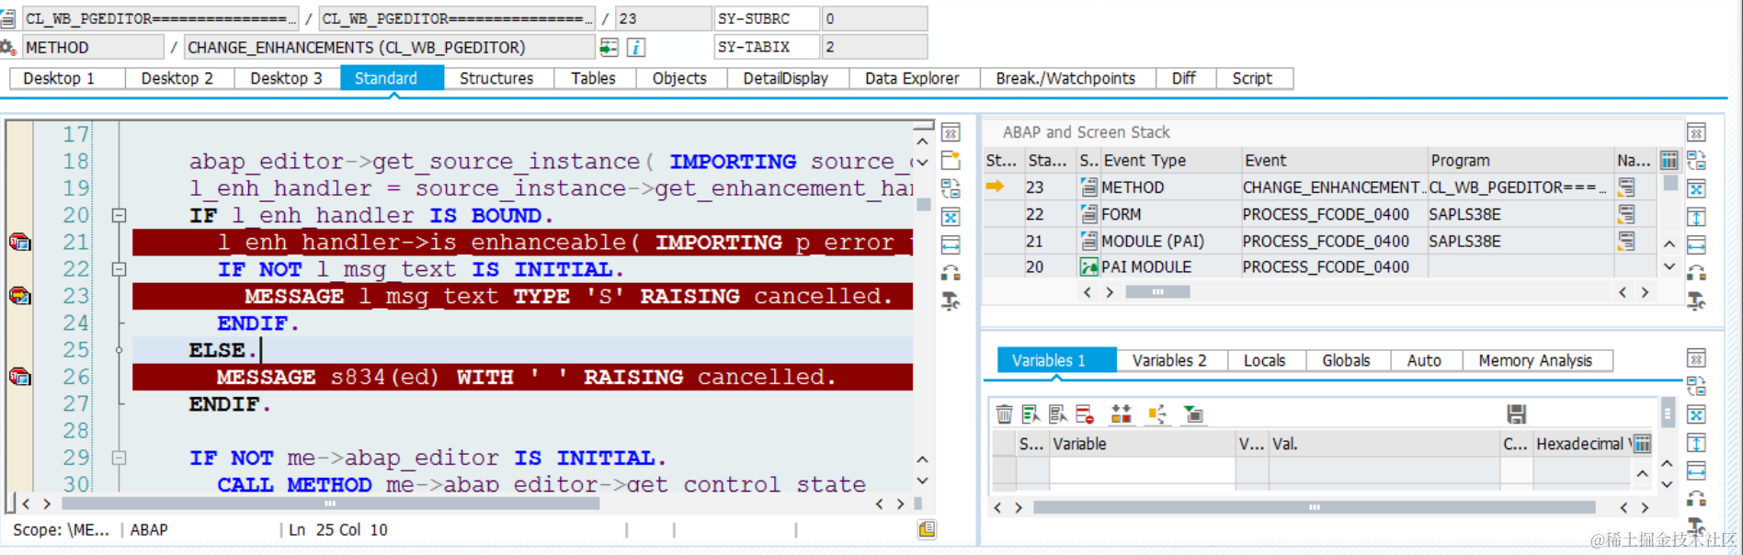The height and width of the screenshot is (555, 1743).
Task: Click the Hexadecimal column header
Action: [x=1583, y=444]
